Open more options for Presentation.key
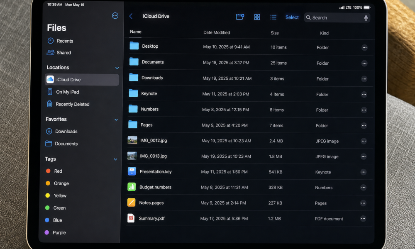Viewport: 415px width, 249px height. pyautogui.click(x=364, y=172)
